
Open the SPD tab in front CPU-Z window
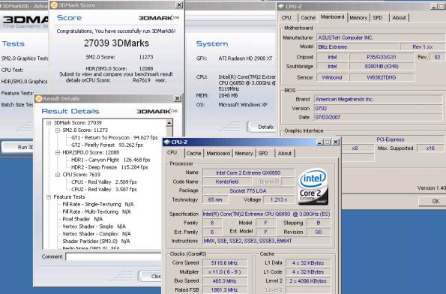pyautogui.click(x=263, y=154)
